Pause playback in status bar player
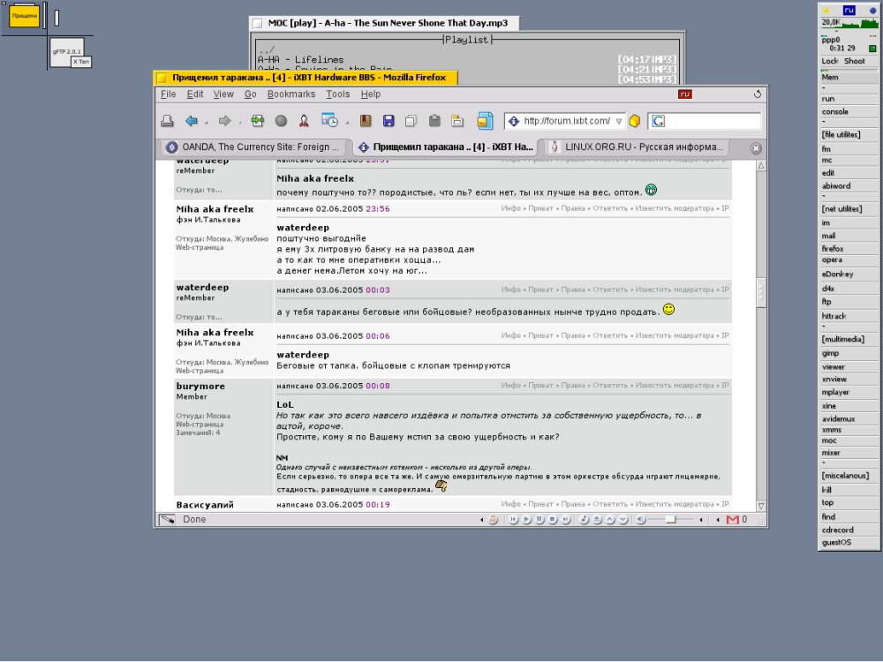The image size is (883, 662). click(540, 520)
